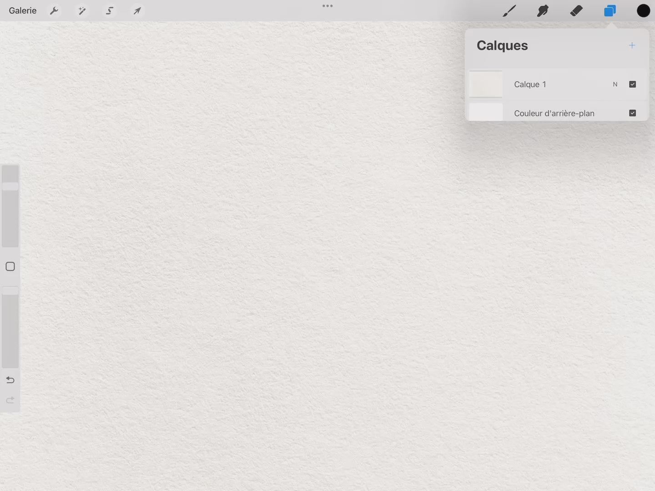The width and height of the screenshot is (655, 491).
Task: Select the Smudge finger tool
Action: point(543,10)
